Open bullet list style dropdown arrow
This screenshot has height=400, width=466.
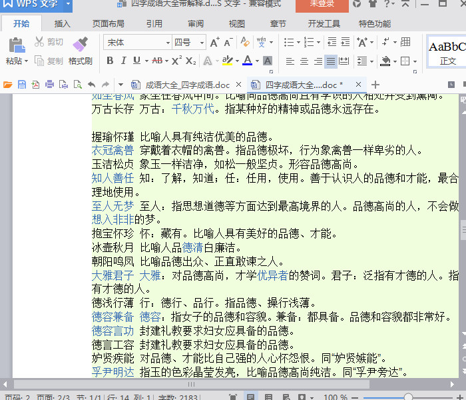[298, 42]
